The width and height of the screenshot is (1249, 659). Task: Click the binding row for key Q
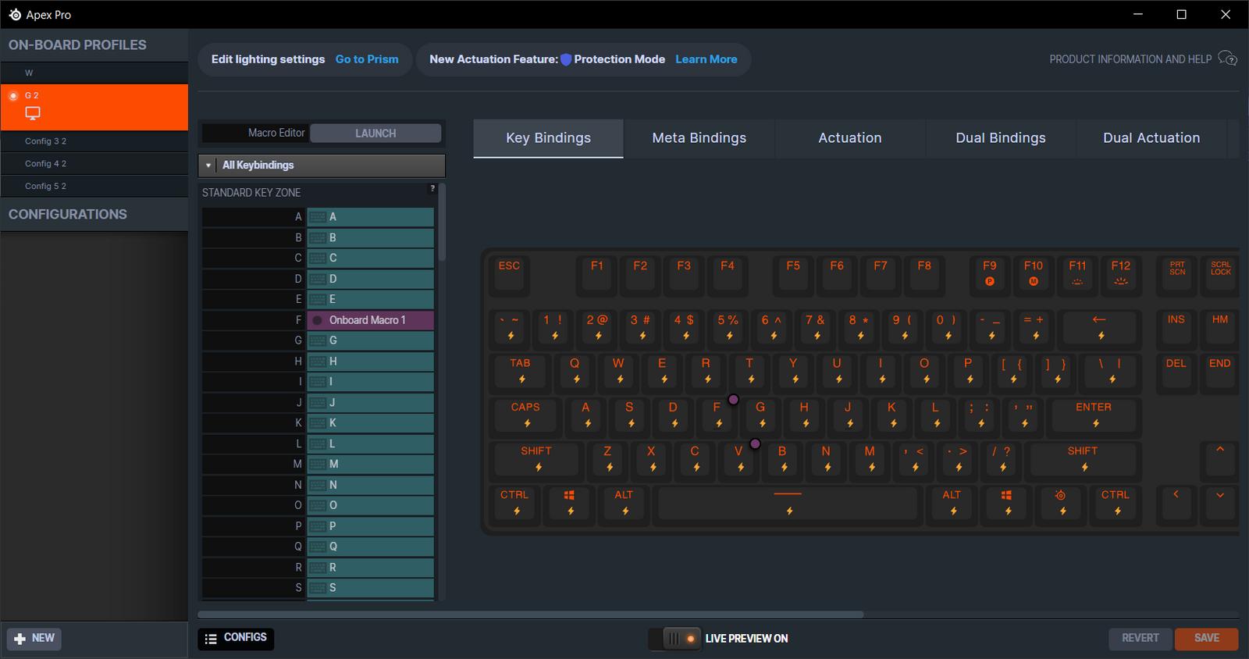point(371,547)
